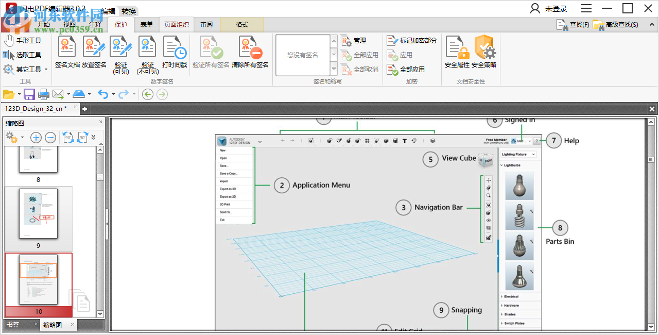Screen dimensions: 659x335
Task: Click the print icon
Action: click(x=44, y=94)
